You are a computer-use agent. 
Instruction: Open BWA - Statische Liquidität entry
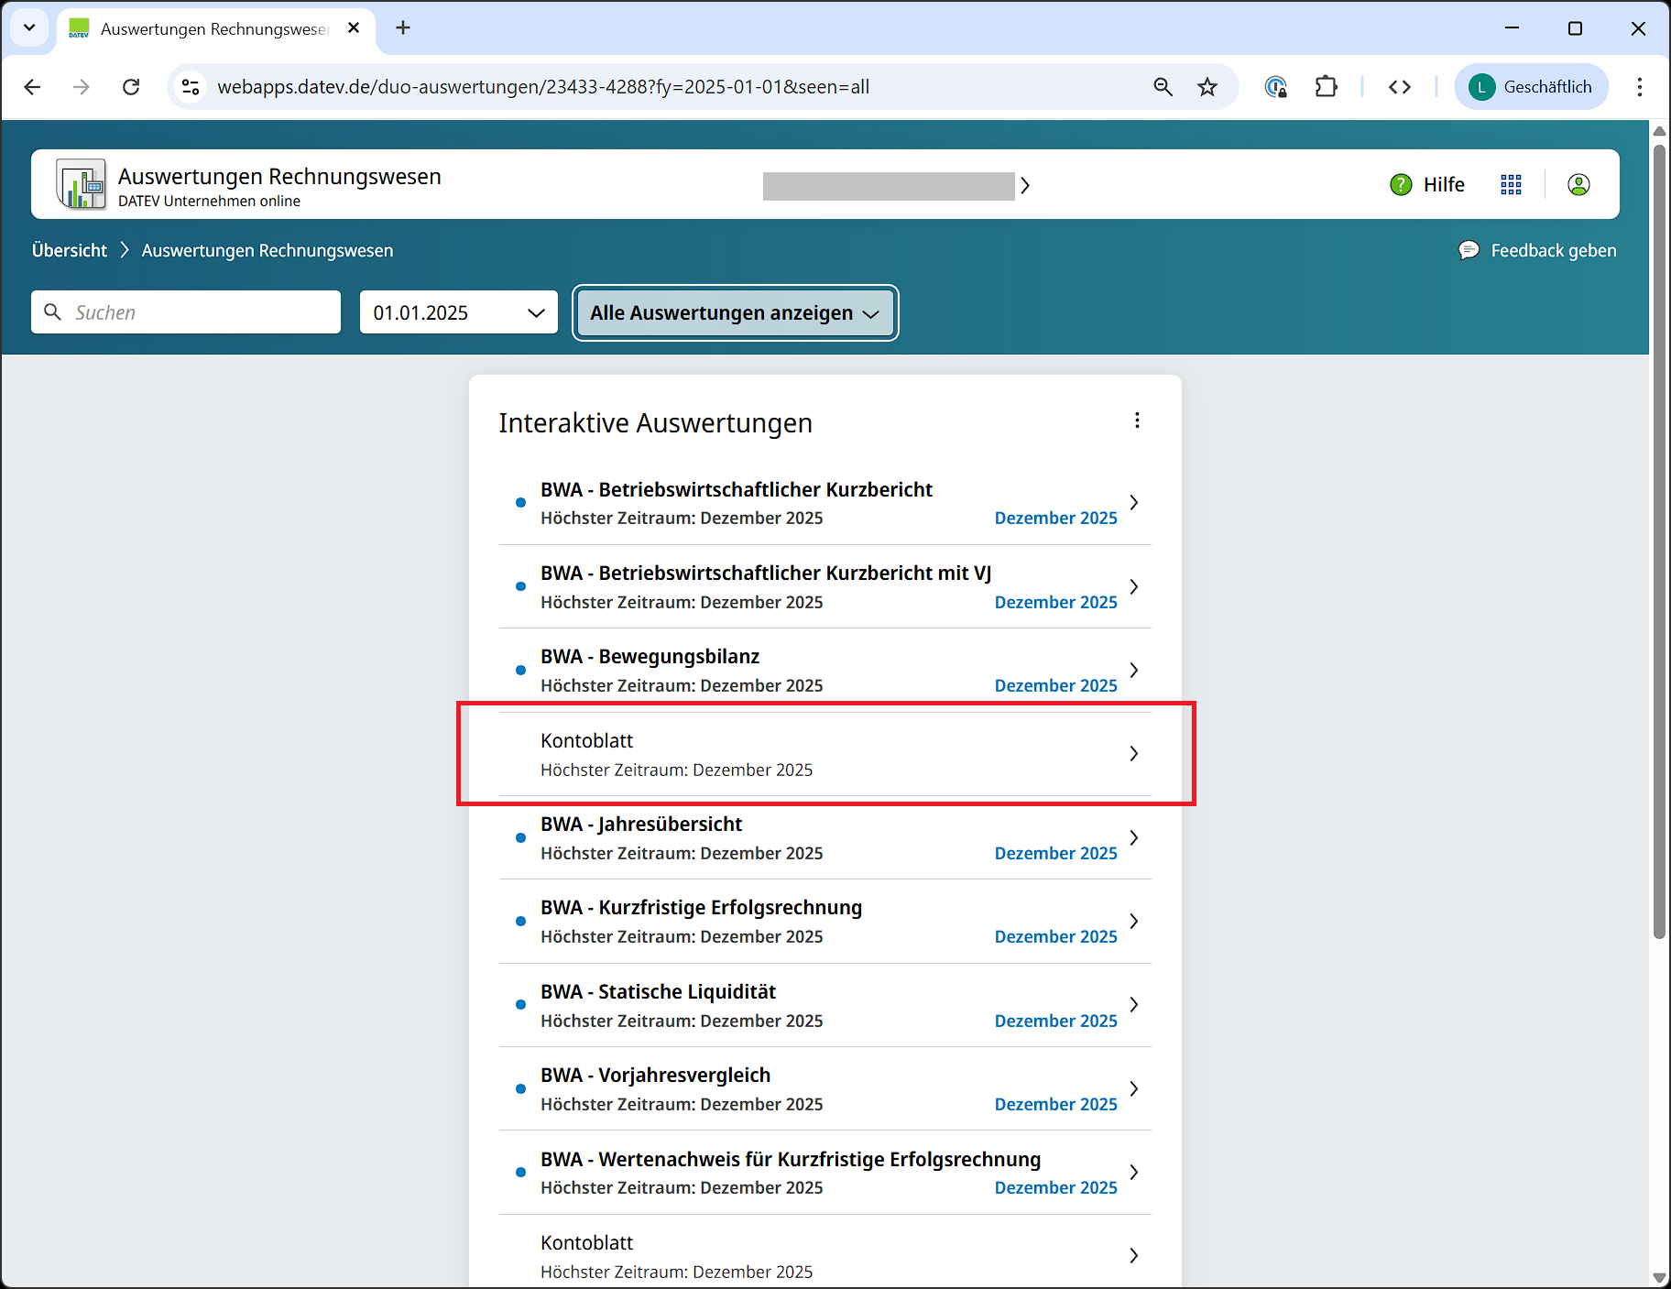(825, 1005)
